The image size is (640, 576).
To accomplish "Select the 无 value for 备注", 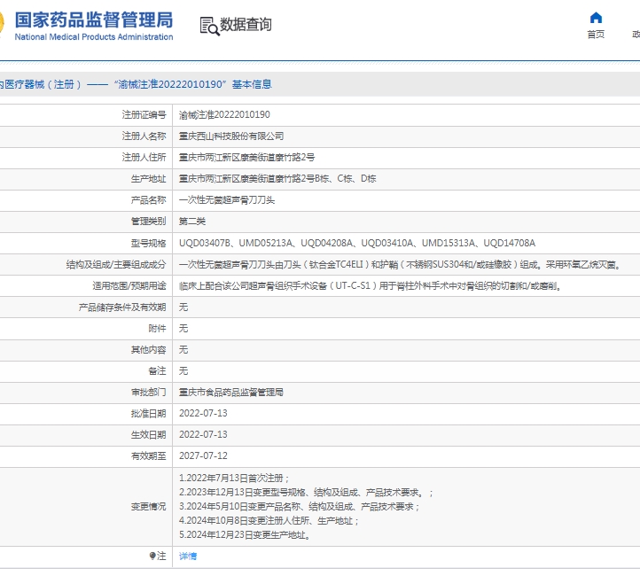I will tap(183, 370).
